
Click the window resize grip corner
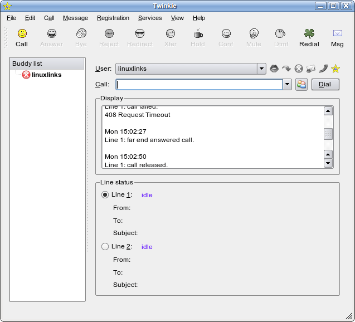click(349, 316)
